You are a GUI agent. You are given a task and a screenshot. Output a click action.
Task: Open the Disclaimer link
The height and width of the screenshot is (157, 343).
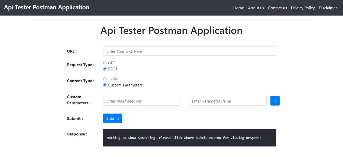[x=328, y=8]
